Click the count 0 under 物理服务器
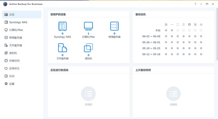This screenshot has width=218, height=119. pos(114,33)
